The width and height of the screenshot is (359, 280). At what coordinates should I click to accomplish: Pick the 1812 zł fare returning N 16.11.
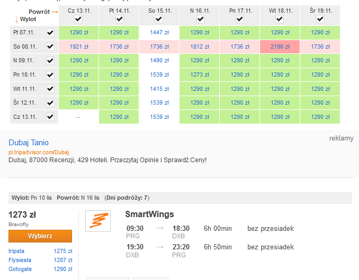click(200, 46)
